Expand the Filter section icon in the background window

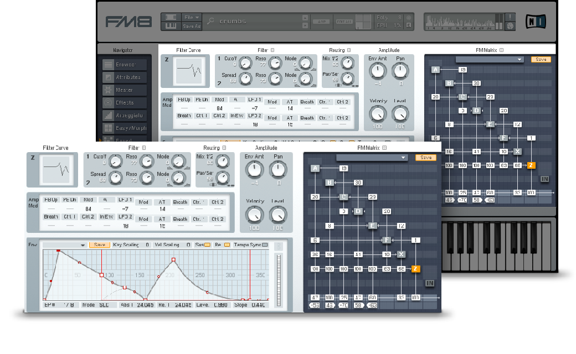[272, 50]
